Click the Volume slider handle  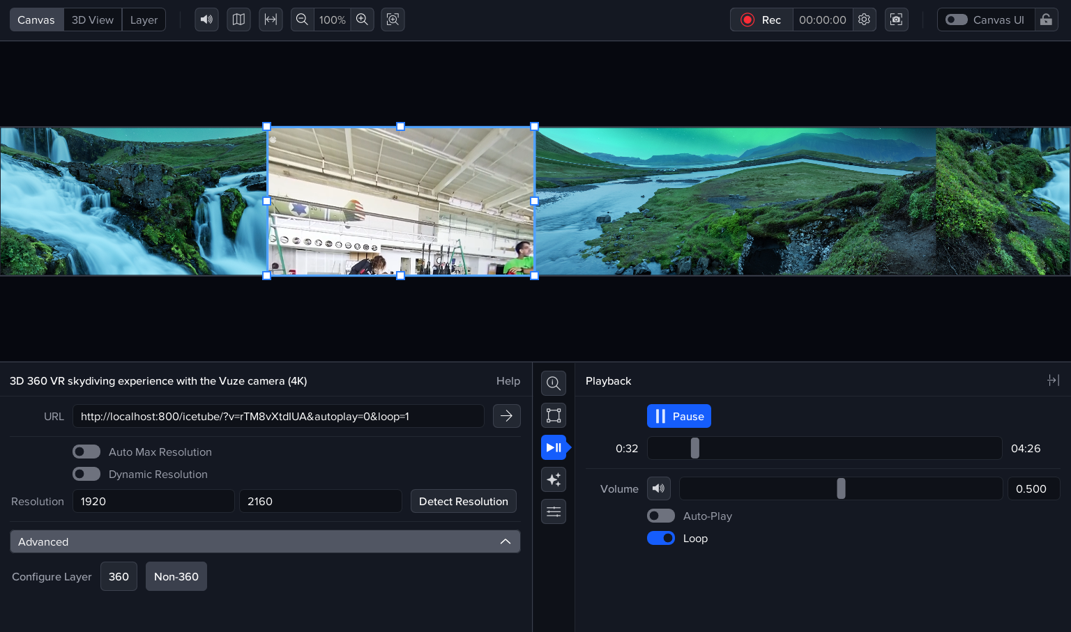(x=841, y=489)
